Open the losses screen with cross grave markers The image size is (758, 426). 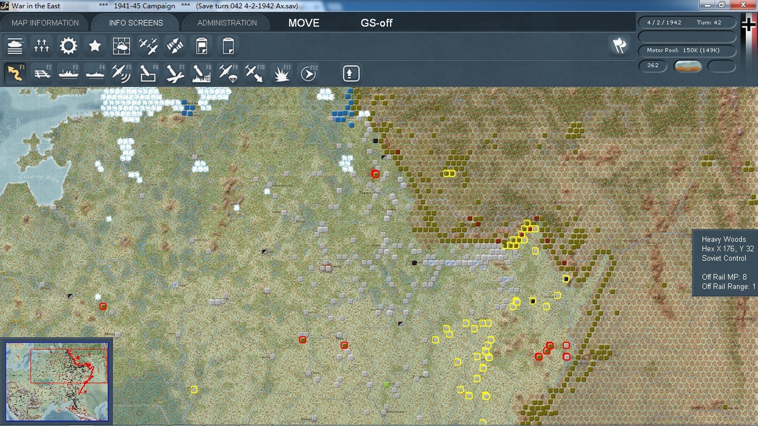pos(42,46)
